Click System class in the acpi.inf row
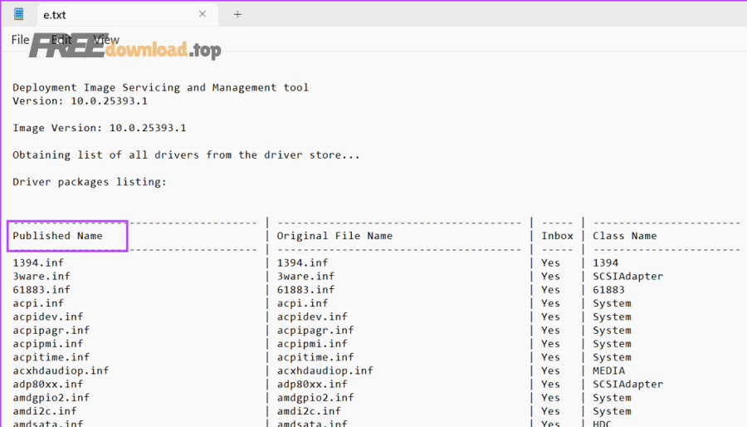This screenshot has width=747, height=427. [612, 303]
